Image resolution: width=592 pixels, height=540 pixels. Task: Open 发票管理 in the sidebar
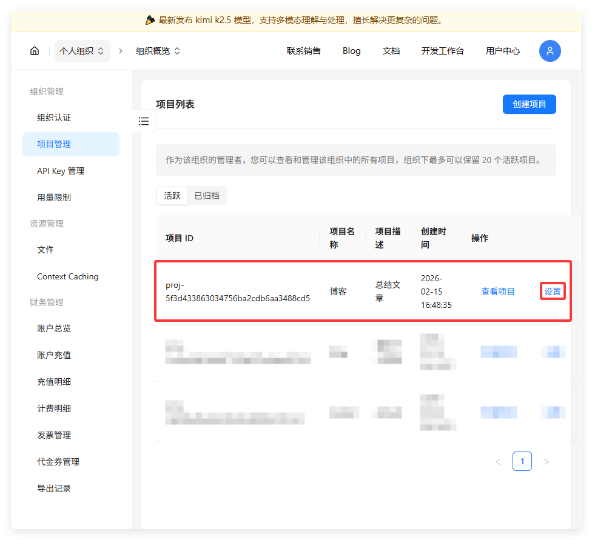[54, 435]
